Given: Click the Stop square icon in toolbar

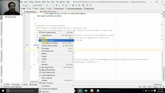Looking at the screenshot, I should pyautogui.click(x=69, y=5).
